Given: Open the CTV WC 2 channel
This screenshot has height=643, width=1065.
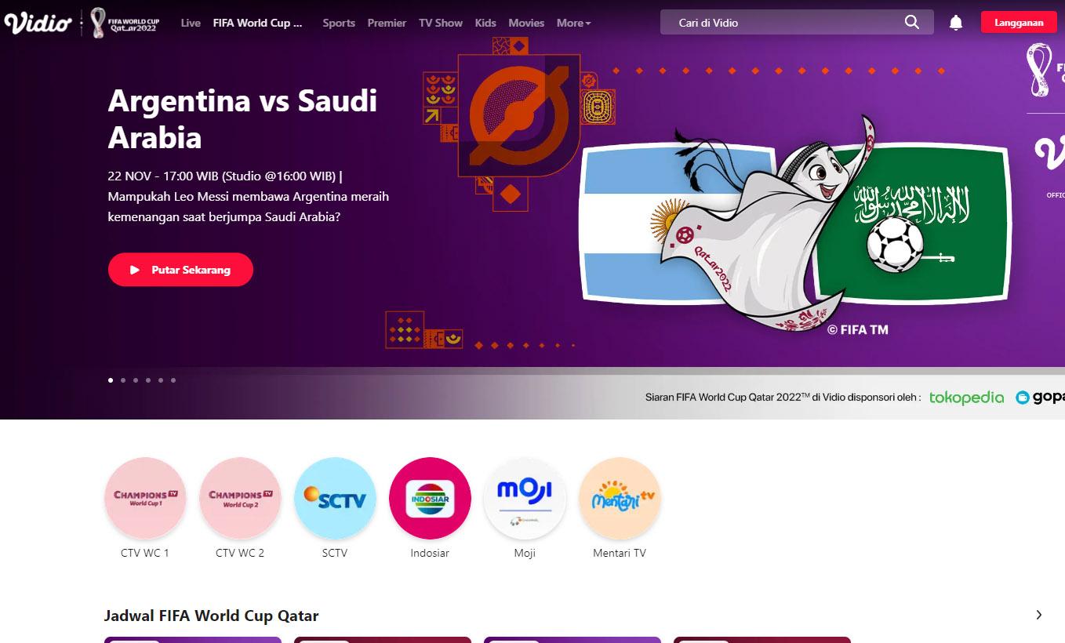Looking at the screenshot, I should [240, 498].
